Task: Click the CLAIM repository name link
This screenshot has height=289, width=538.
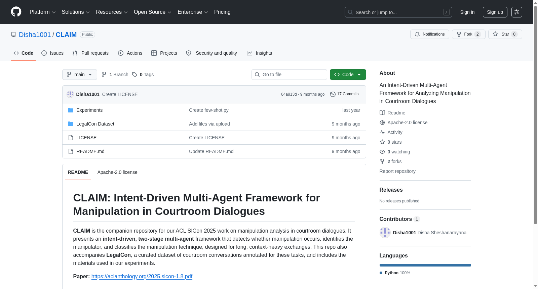Action: 66,35
